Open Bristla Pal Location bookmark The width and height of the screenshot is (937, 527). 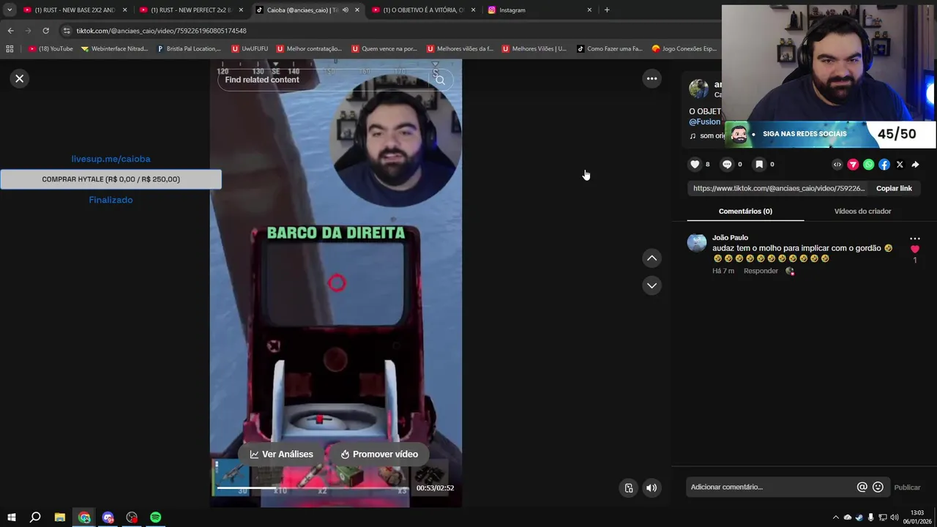pos(189,49)
